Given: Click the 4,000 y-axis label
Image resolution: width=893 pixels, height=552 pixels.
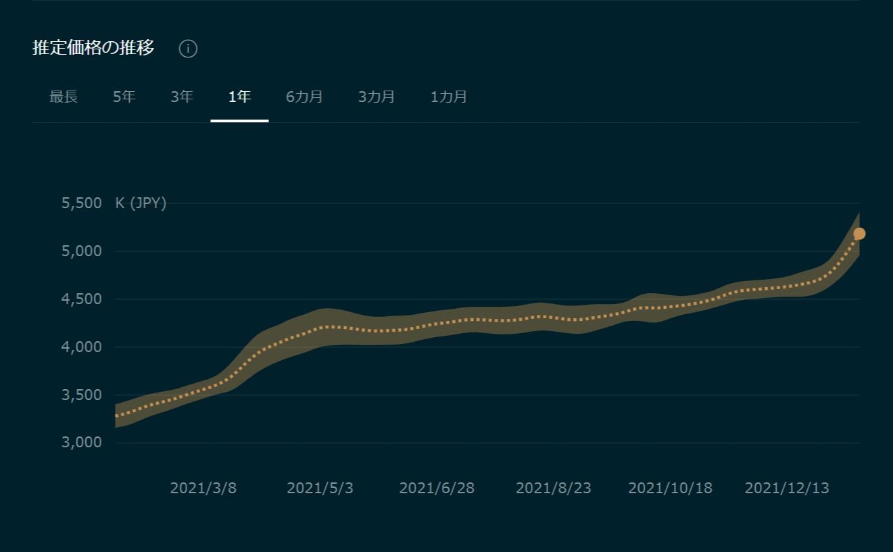Looking at the screenshot, I should [81, 347].
